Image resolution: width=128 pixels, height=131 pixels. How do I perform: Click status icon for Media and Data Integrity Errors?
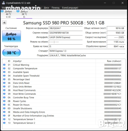click(x=4, y=112)
